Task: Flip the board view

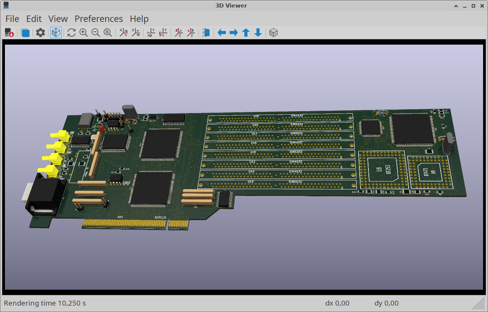Action: (206, 33)
